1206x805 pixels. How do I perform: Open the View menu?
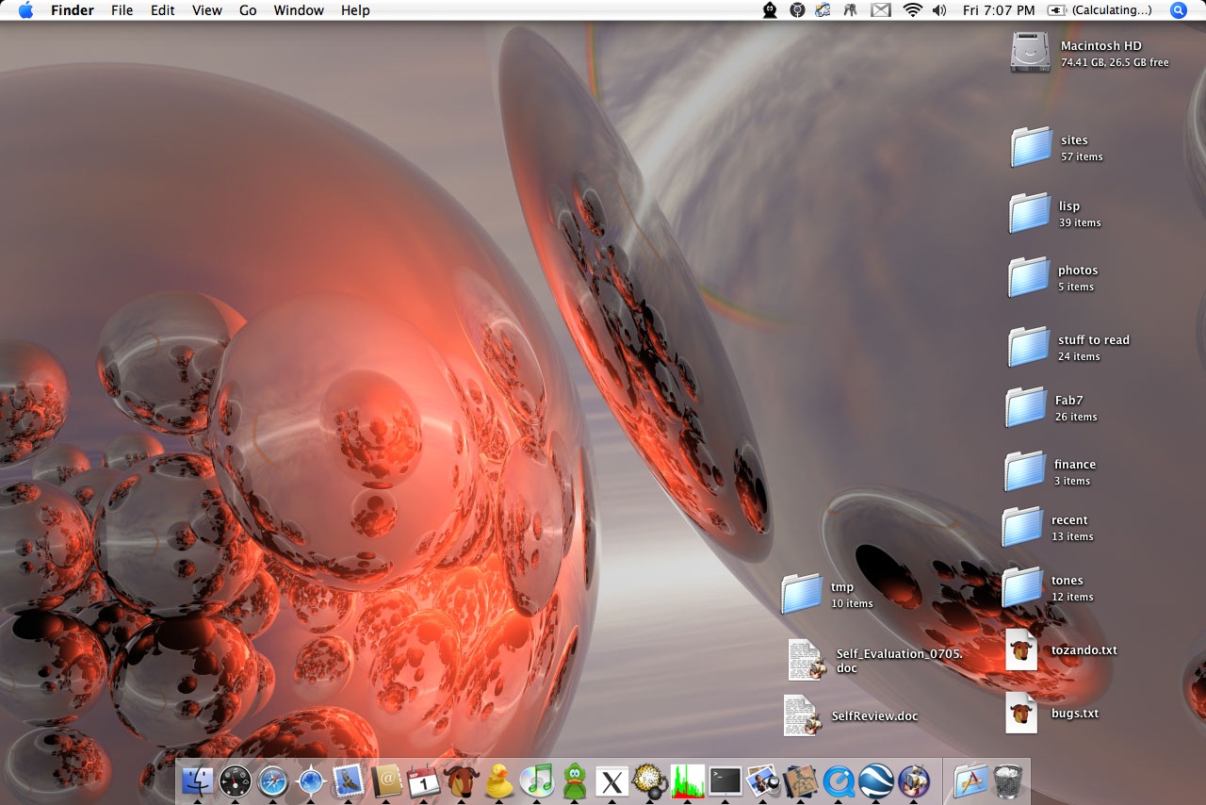207,10
